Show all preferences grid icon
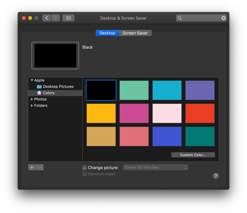The image size is (247, 213). click(x=68, y=18)
